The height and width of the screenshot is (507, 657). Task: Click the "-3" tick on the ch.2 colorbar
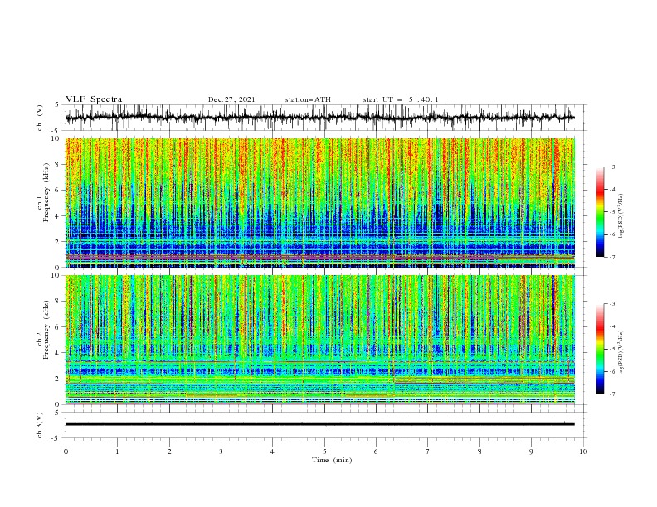[611, 304]
